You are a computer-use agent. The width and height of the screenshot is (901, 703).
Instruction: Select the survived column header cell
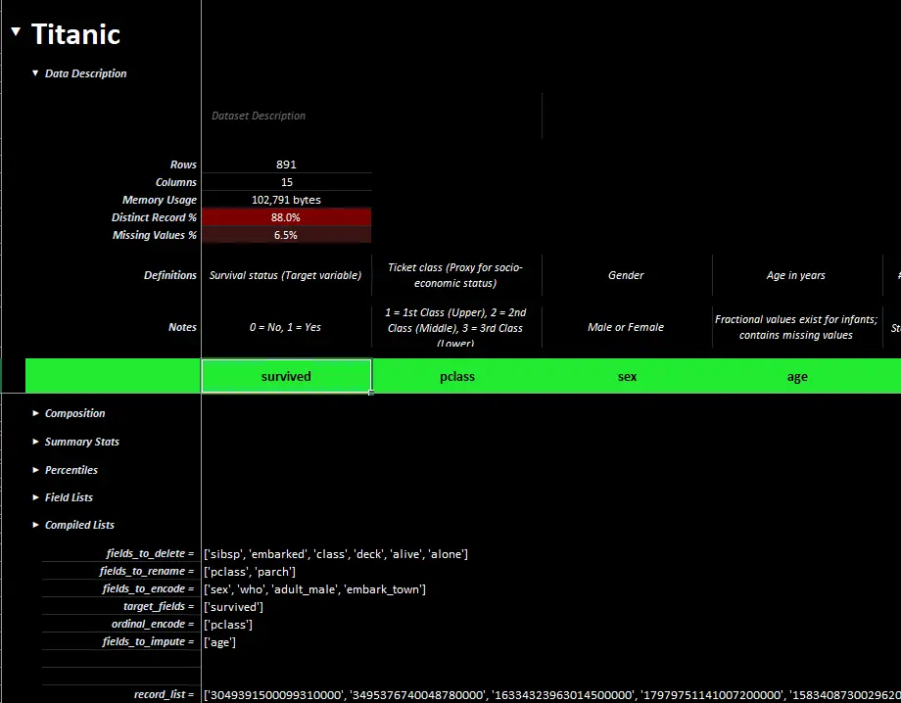pos(286,376)
